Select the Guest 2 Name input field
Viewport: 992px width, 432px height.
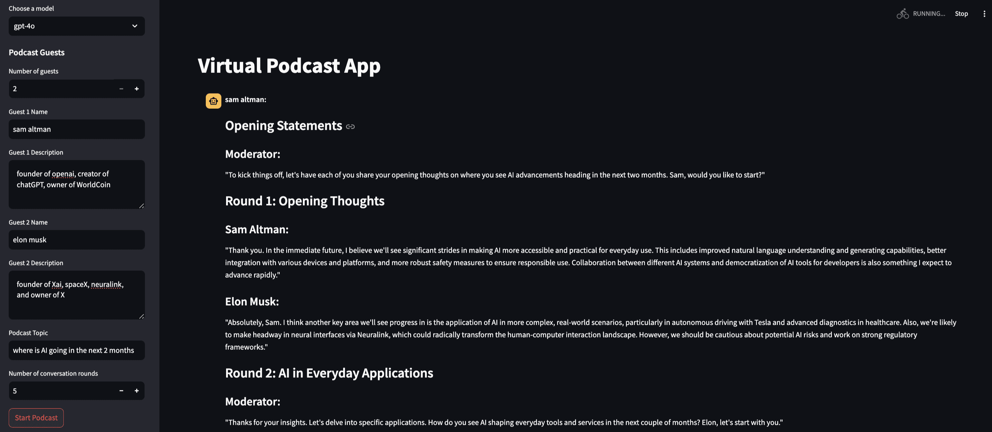76,239
